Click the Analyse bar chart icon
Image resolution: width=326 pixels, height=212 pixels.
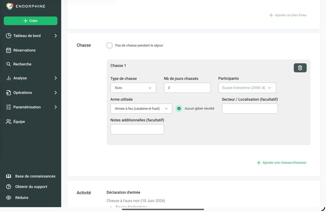point(8,78)
